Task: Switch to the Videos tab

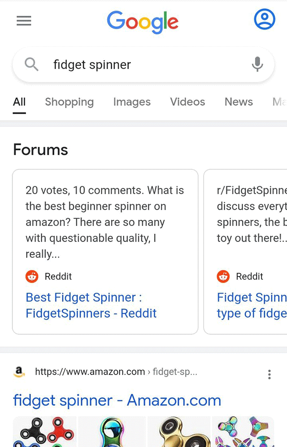Action: 187,102
